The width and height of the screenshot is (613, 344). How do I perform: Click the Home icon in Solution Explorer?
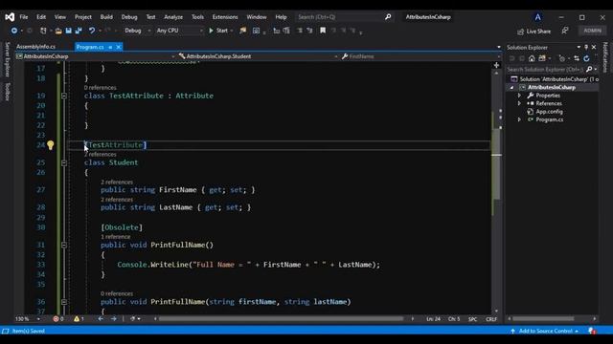point(532,58)
